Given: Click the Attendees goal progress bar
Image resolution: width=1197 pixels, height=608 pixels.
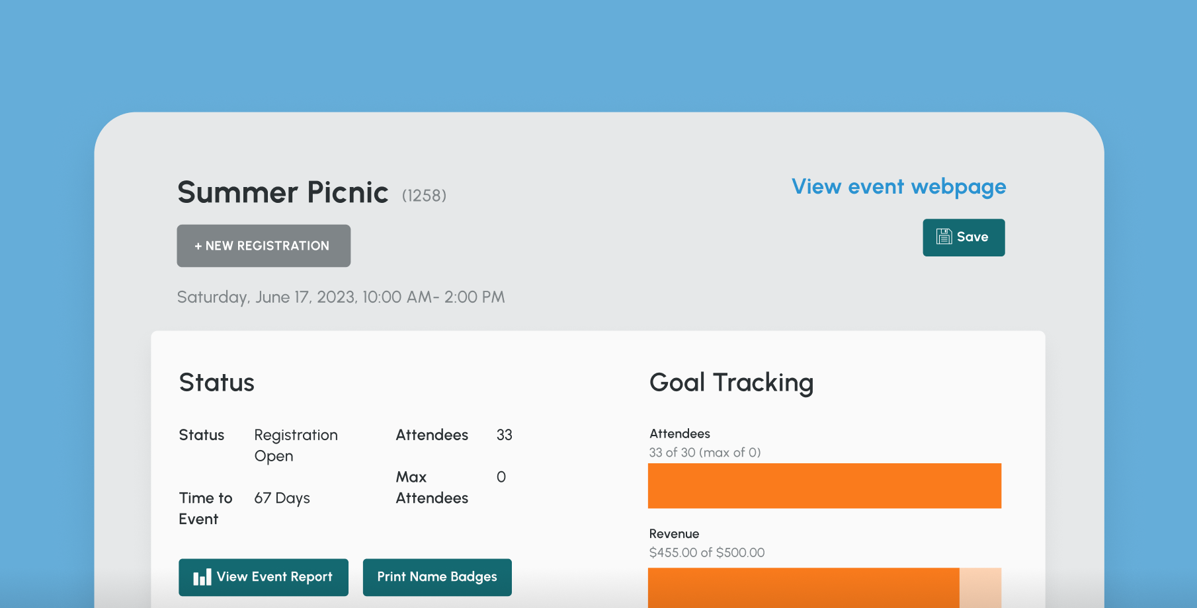Looking at the screenshot, I should (x=824, y=485).
